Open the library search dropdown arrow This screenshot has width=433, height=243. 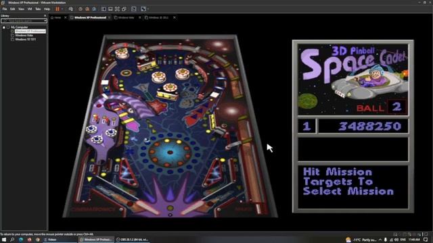45,21
